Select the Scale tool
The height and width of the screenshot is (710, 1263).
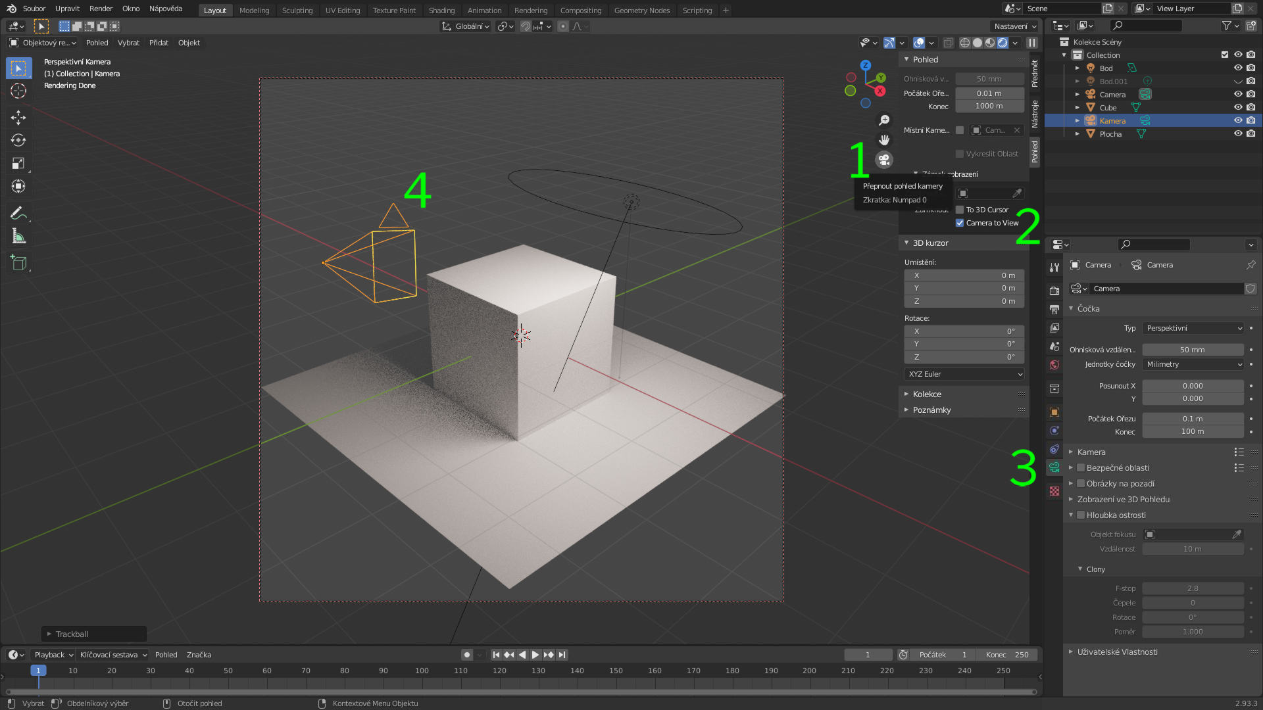click(18, 164)
